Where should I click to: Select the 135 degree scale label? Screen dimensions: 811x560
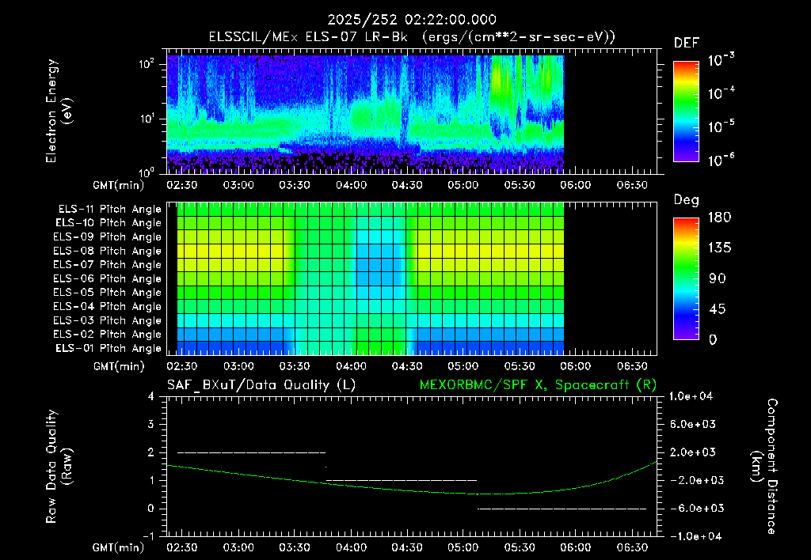[719, 248]
